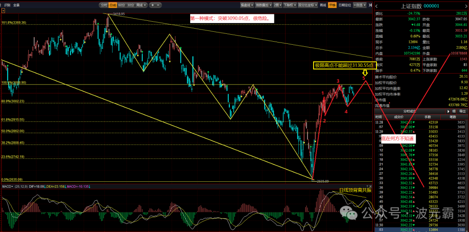Click the 分时成交 panel header
469x232 pixels.
pos(410,111)
